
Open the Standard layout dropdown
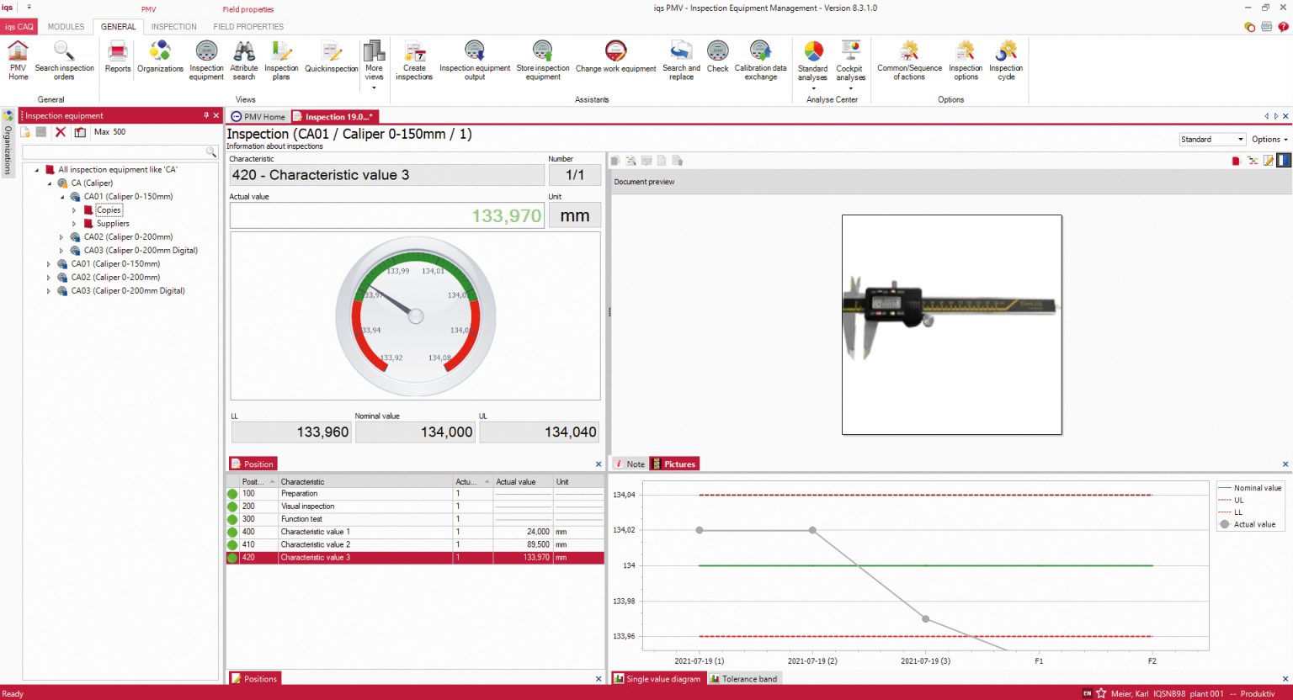point(1212,140)
